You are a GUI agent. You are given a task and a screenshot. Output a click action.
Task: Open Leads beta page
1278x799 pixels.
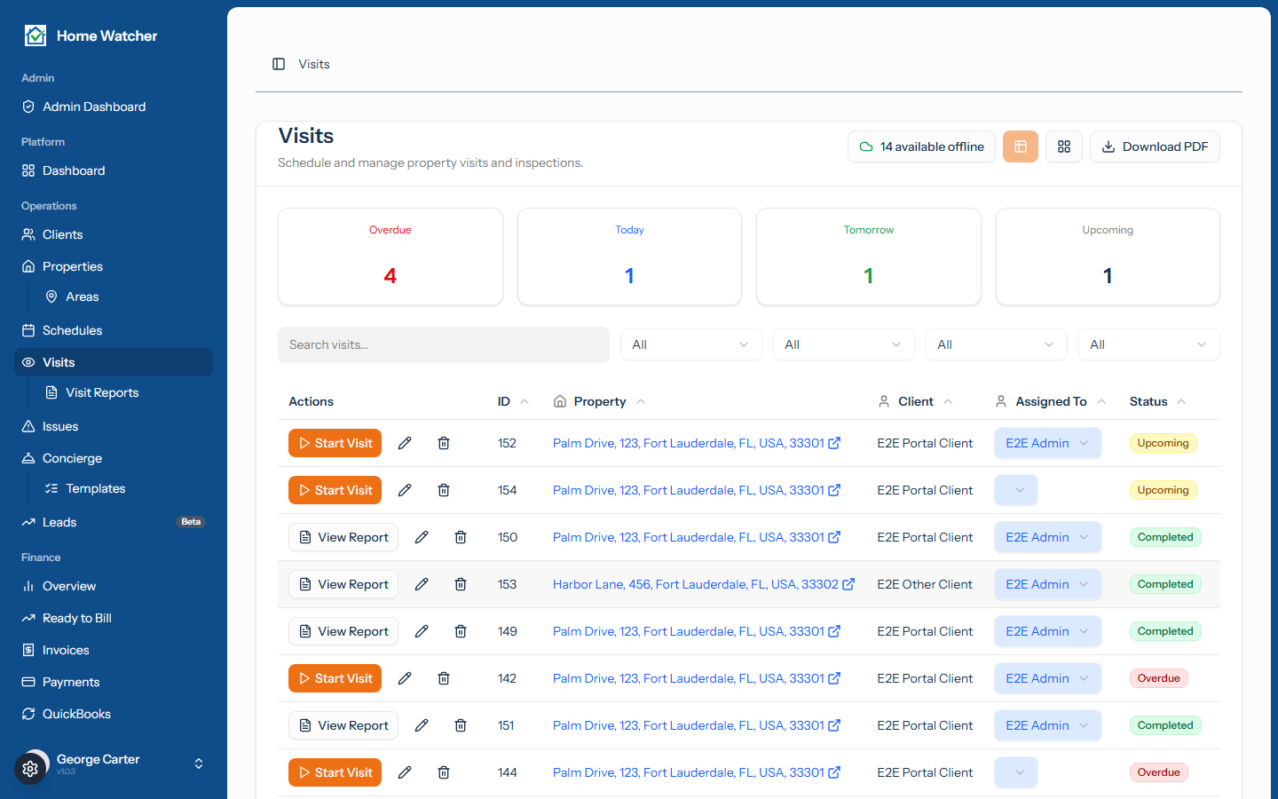coord(114,522)
